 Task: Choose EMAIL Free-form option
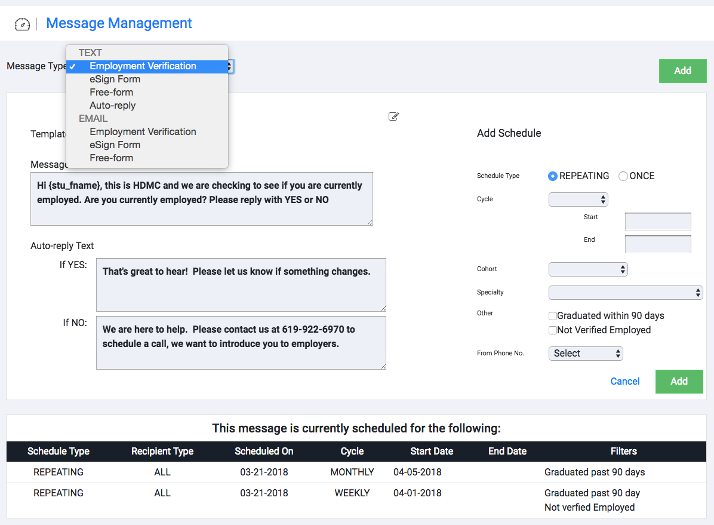pyautogui.click(x=147, y=158)
